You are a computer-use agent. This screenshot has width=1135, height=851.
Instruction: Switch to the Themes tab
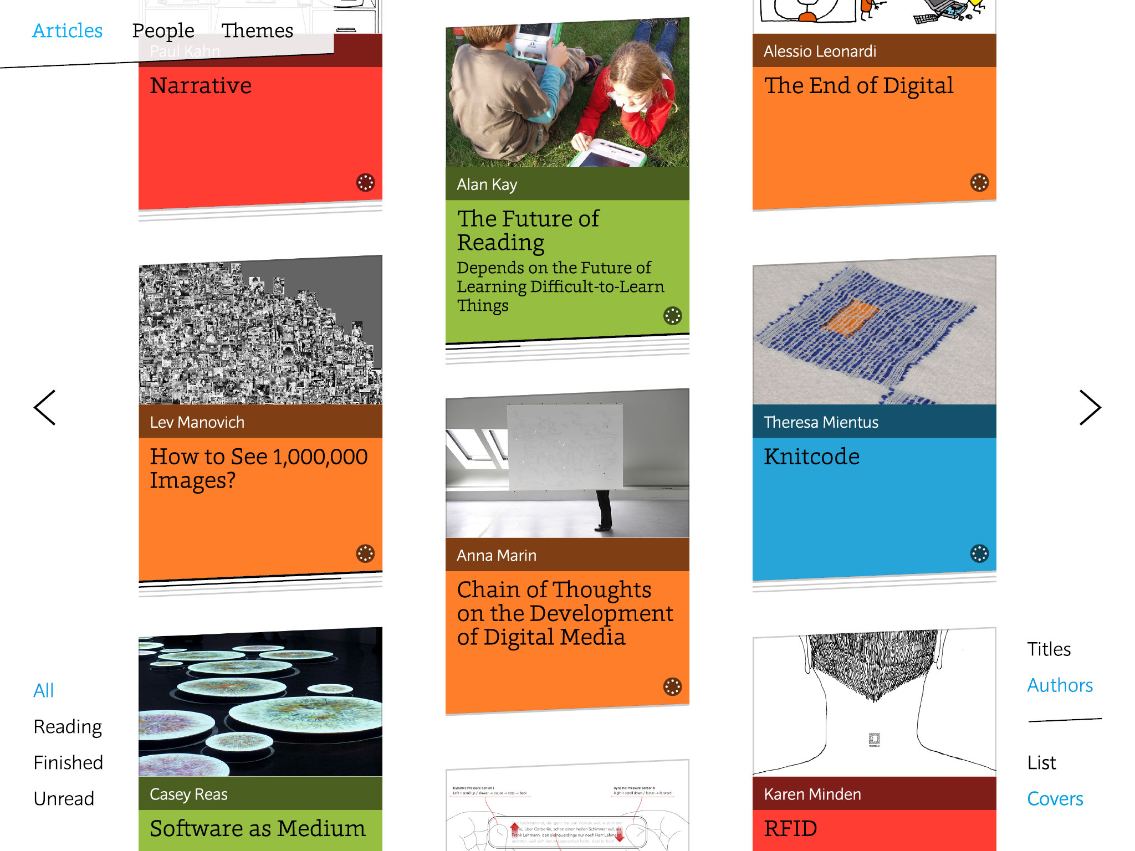point(257,31)
